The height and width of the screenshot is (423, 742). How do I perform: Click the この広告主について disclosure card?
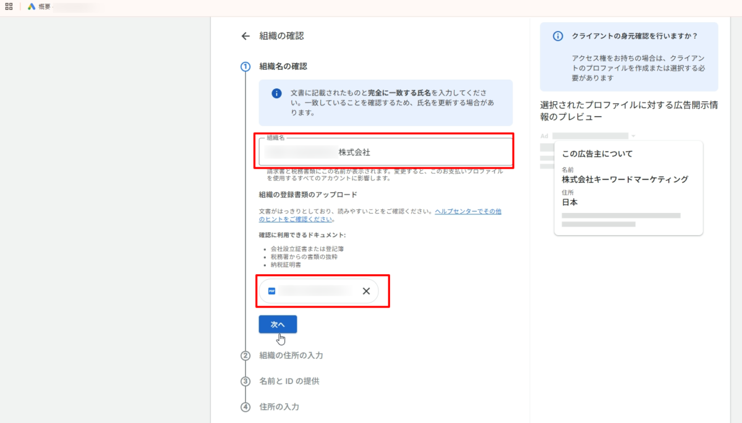pos(628,188)
